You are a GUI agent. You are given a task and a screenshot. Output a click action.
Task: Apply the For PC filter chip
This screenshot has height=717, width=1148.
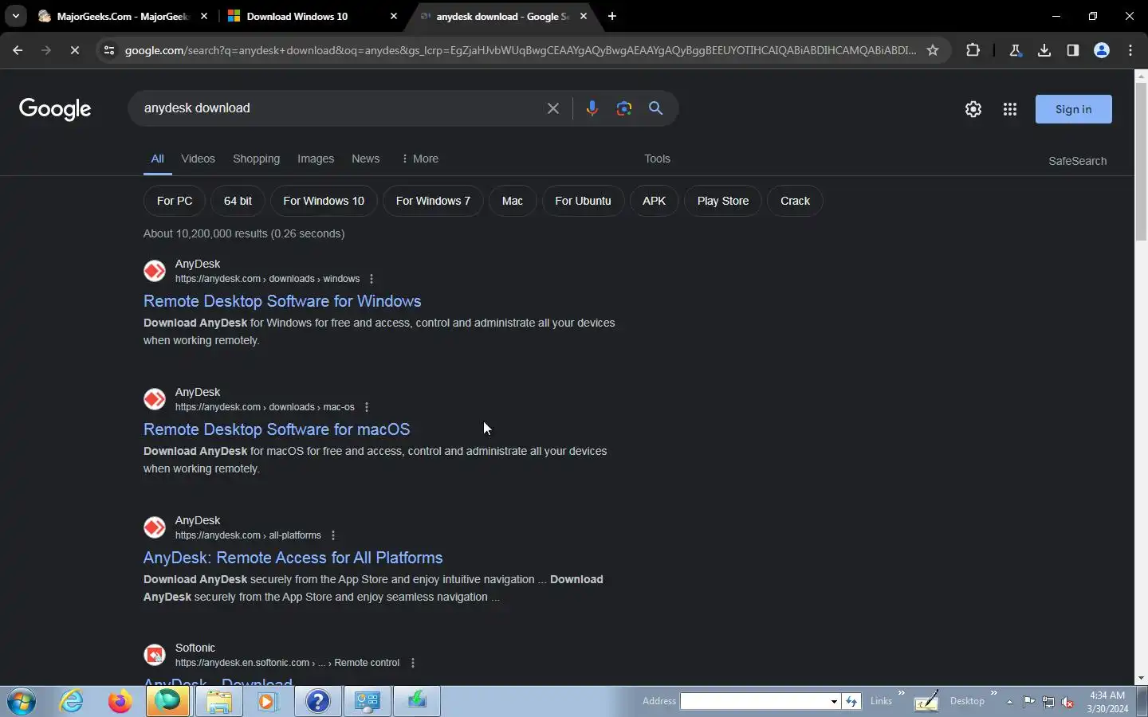(175, 201)
